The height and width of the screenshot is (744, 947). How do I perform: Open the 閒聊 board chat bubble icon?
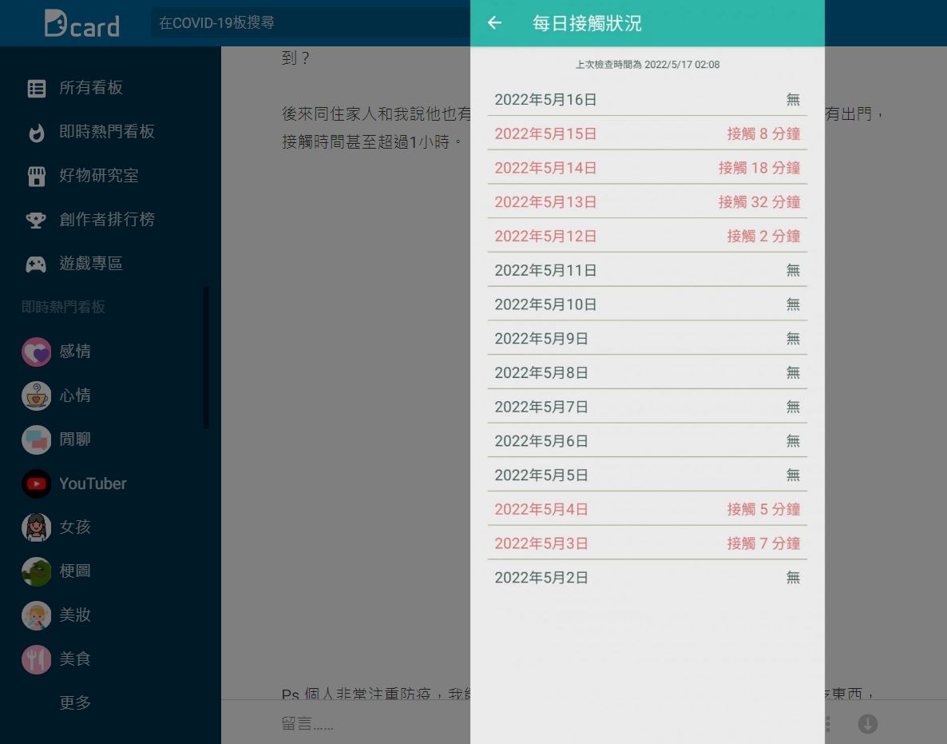36,440
